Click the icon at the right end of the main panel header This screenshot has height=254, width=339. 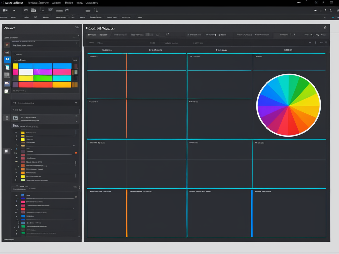pos(325,28)
